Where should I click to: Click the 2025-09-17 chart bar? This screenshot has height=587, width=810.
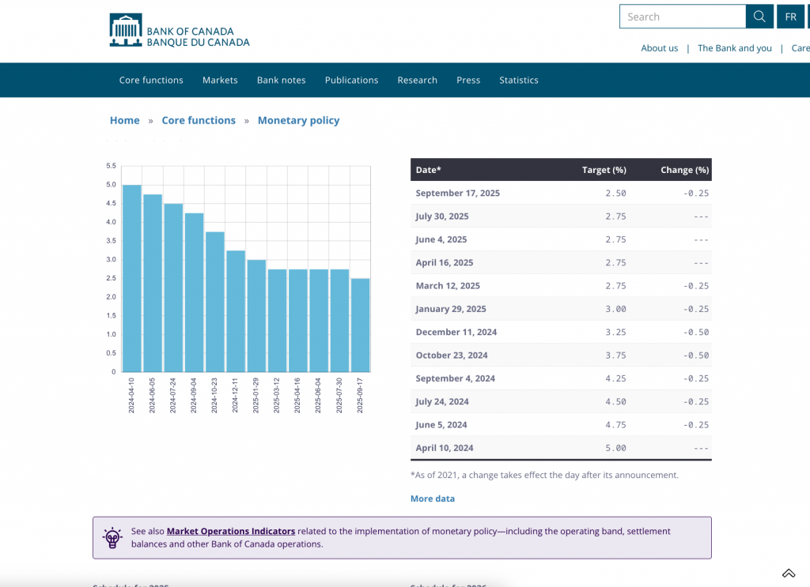point(360,325)
